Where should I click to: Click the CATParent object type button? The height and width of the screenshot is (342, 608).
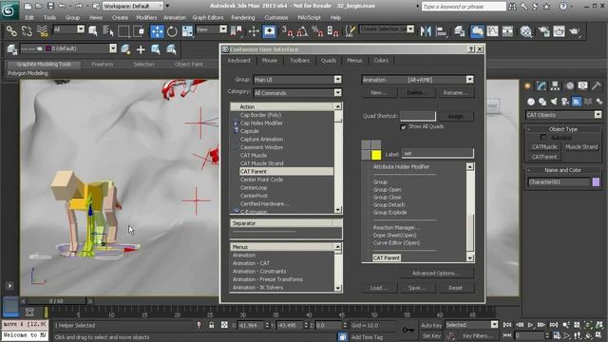(544, 157)
